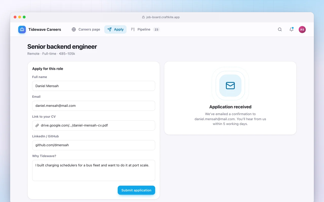Click the job-board.craftkite.app URL
The height and width of the screenshot is (202, 324).
(163, 17)
